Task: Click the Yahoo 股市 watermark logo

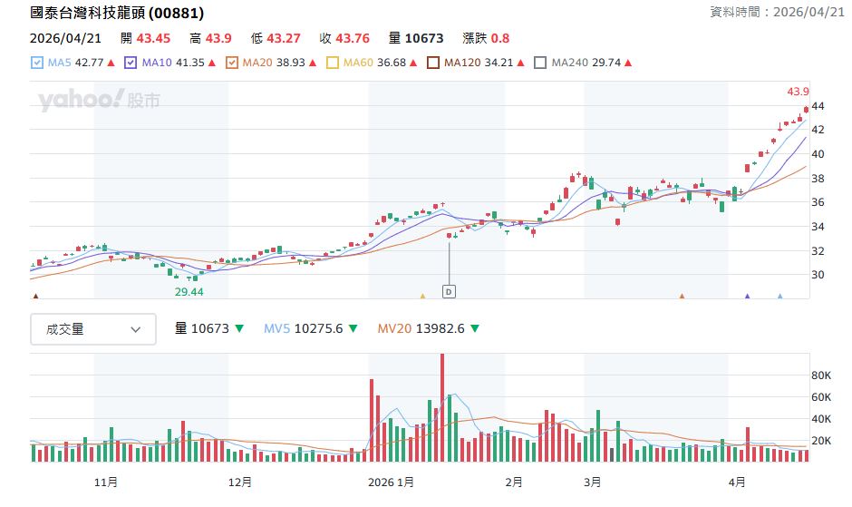Action: coord(98,100)
